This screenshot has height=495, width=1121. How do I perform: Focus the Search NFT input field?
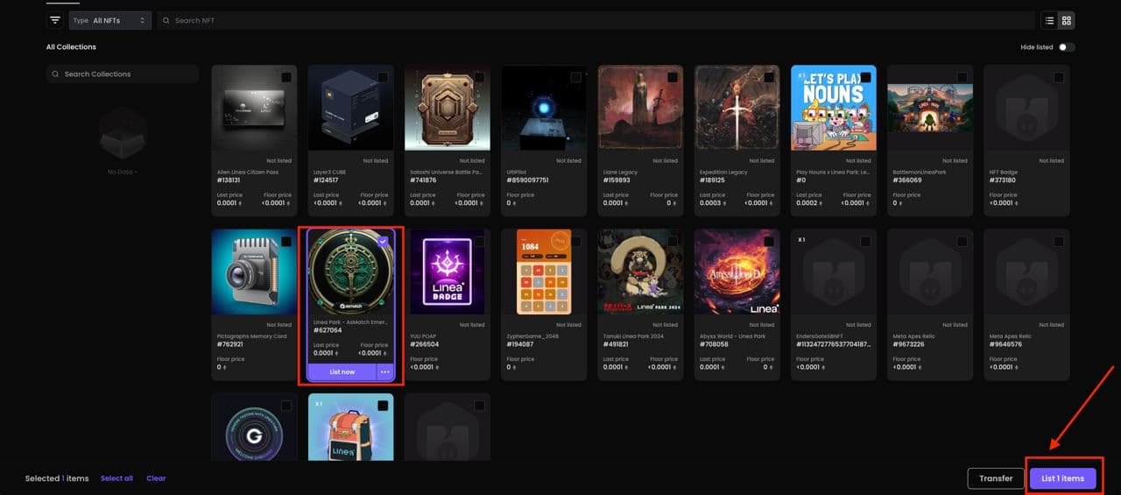tap(596, 20)
